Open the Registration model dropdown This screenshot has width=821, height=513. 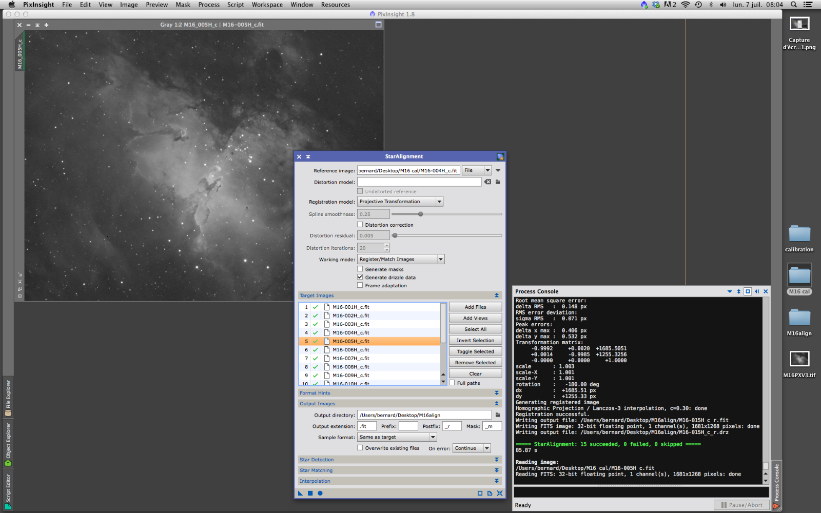pos(400,202)
